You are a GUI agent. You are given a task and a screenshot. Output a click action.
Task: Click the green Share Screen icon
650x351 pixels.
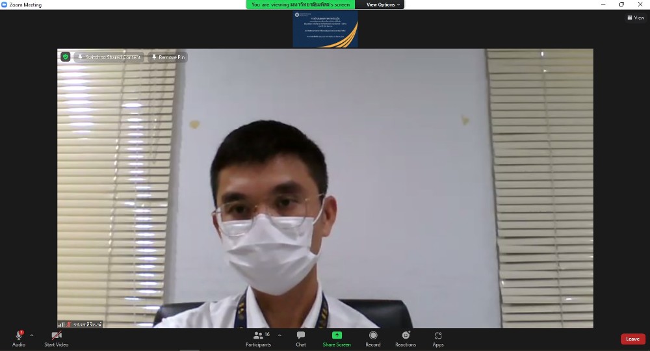tap(337, 336)
